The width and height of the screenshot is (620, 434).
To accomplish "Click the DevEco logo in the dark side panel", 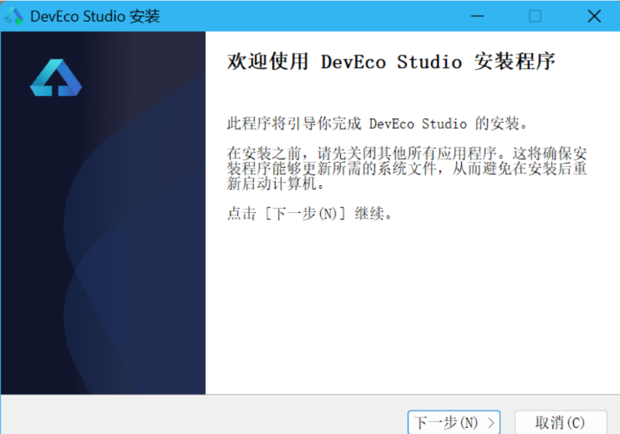I will pos(56,78).
